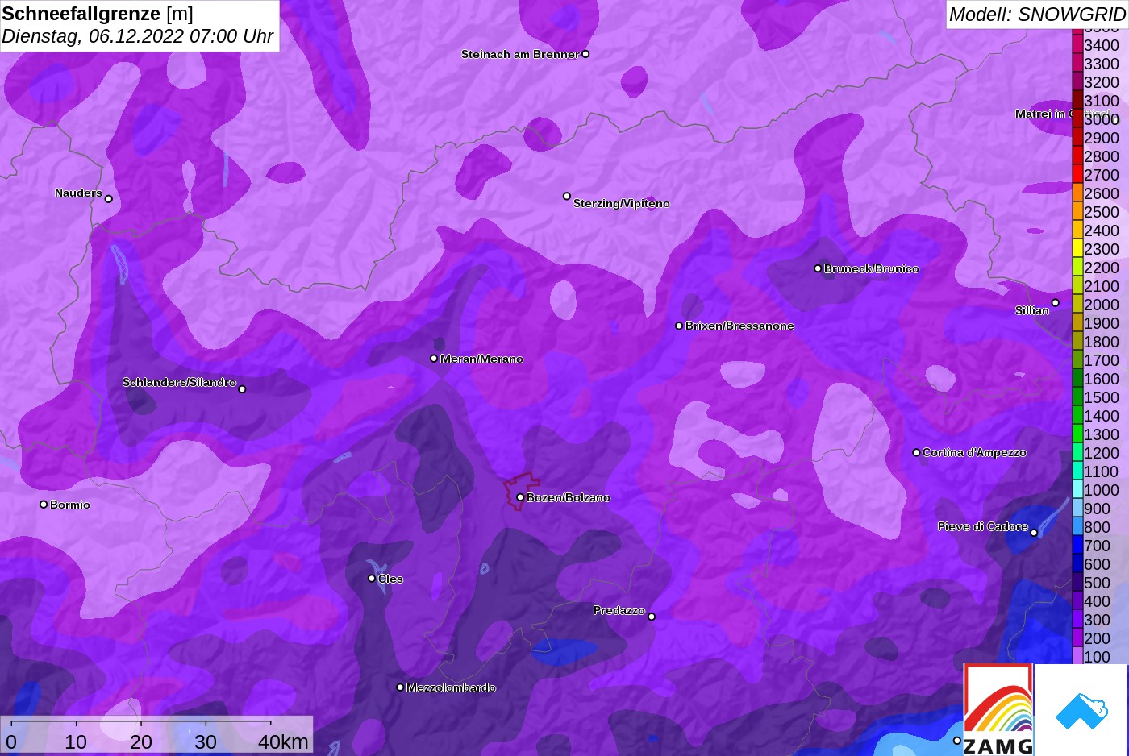Click the 'Cortina d'Ampezzo' text label

tap(974, 452)
